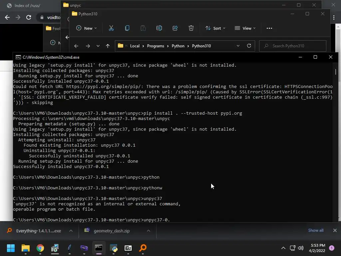Click the cmd.exe title bar icon

click(x=18, y=57)
